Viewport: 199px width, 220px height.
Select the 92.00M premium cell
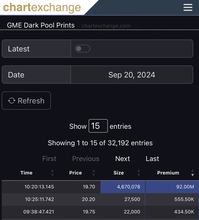pyautogui.click(x=172, y=187)
